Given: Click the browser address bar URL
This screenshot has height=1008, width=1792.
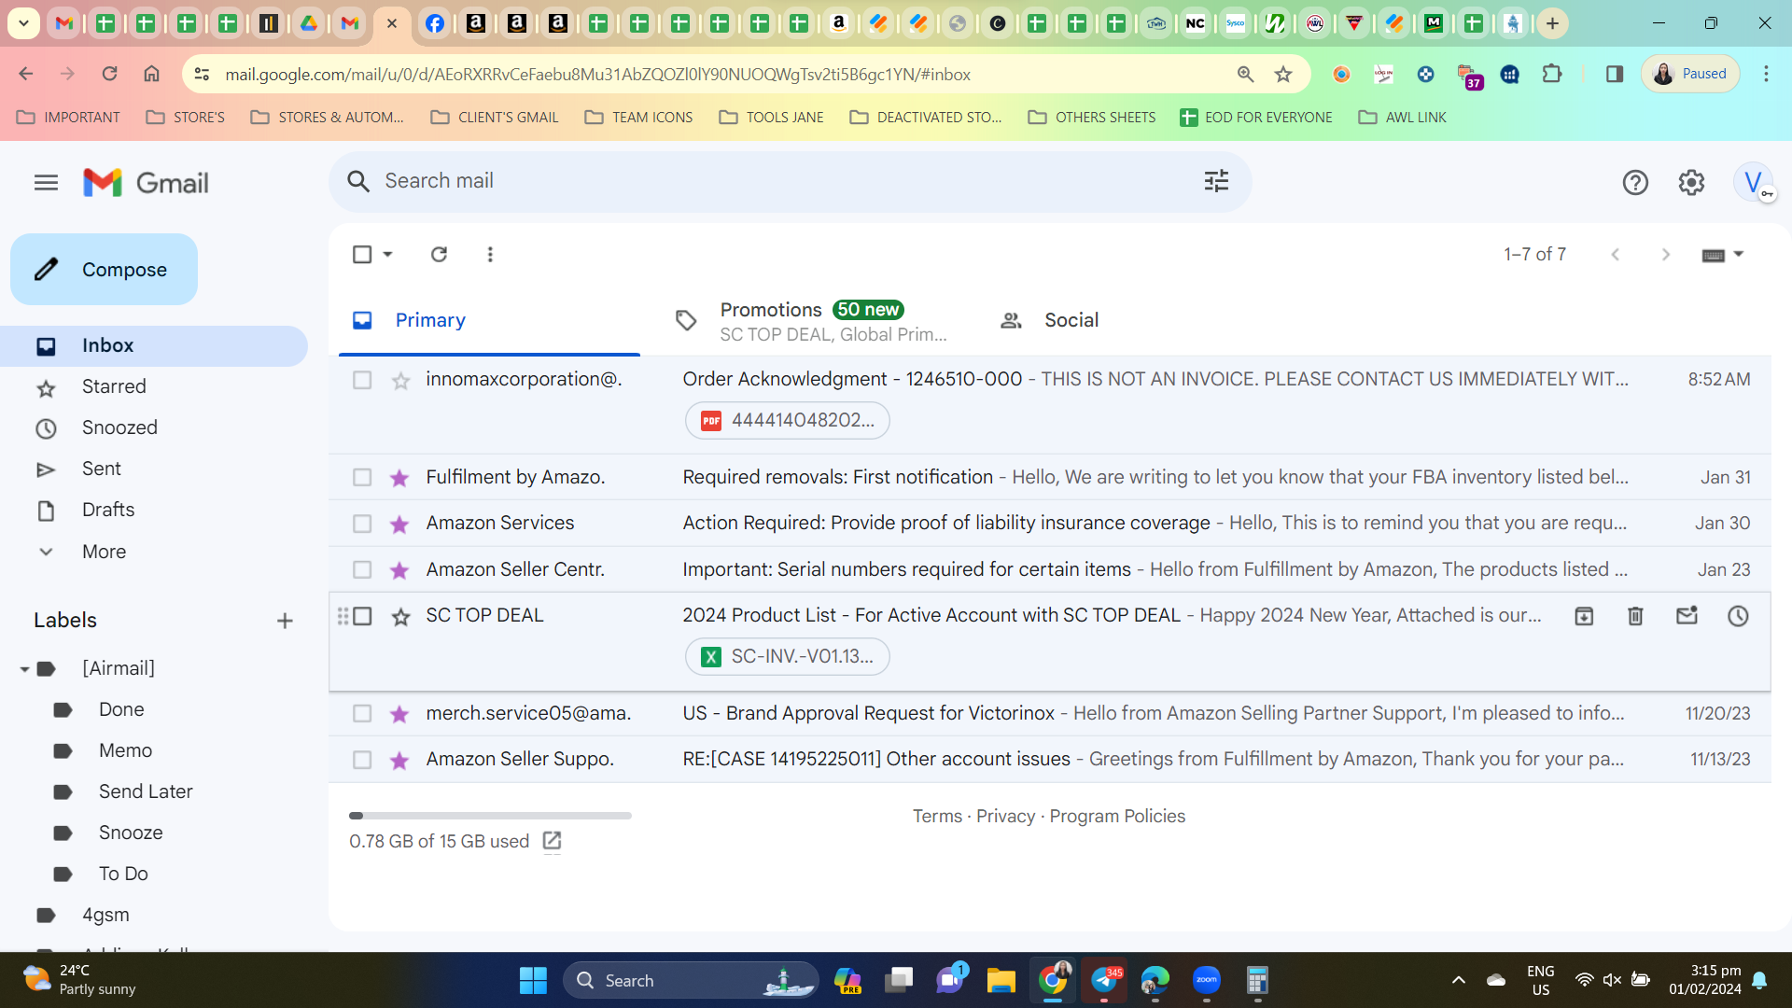Looking at the screenshot, I should click(597, 75).
